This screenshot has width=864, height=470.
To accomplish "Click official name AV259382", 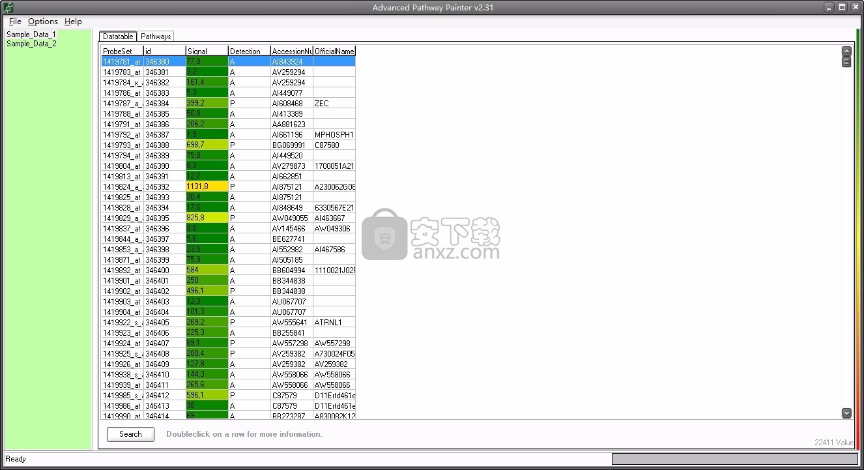I will 334,364.
